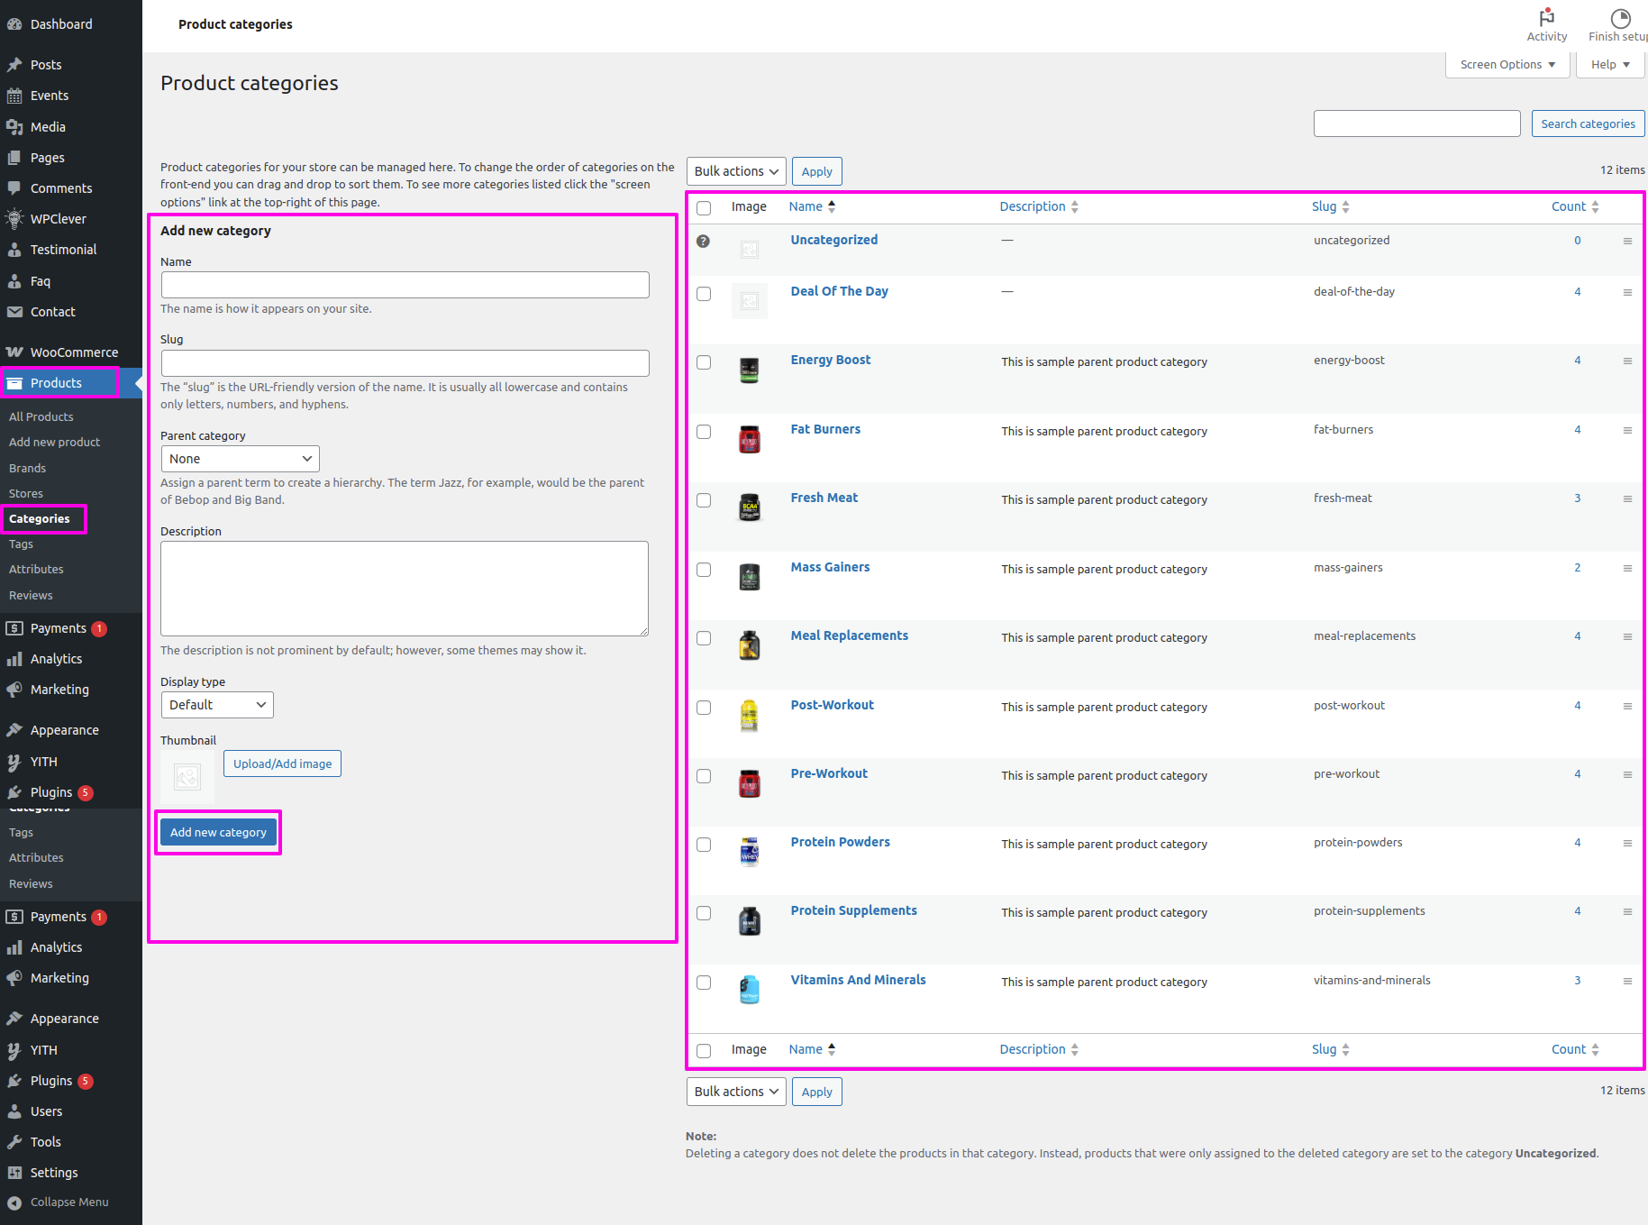1648x1225 pixels.
Task: Select the Mass Gainers row checkbox
Action: [704, 570]
